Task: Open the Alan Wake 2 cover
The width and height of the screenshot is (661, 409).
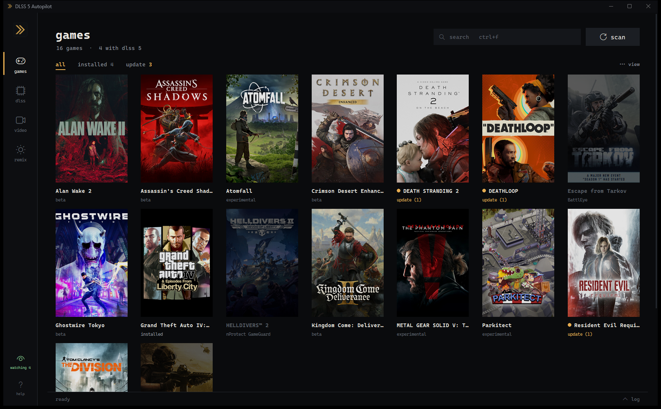Action: click(92, 129)
